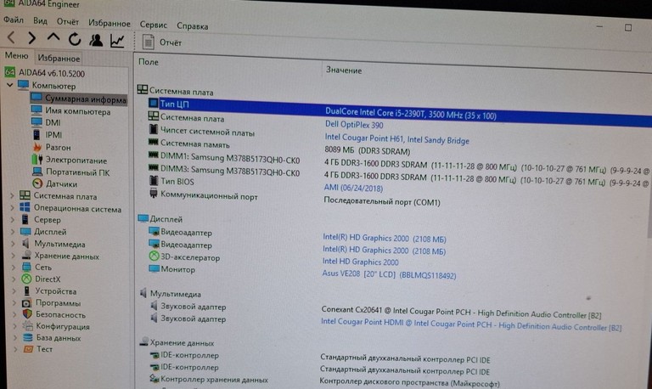
Task: Open the user icon in the toolbar
Action: tap(96, 40)
